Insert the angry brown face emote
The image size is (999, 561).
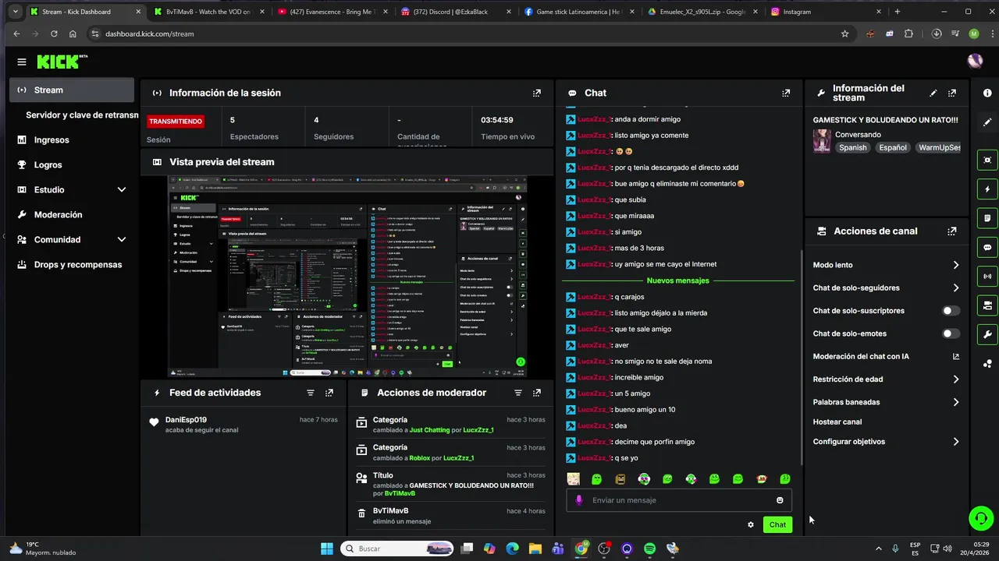620,479
